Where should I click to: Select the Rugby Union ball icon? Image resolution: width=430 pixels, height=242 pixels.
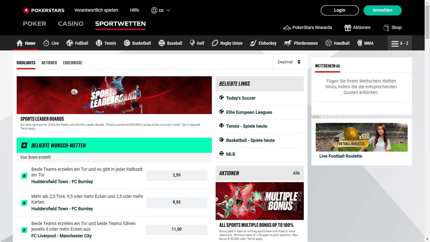click(x=215, y=43)
